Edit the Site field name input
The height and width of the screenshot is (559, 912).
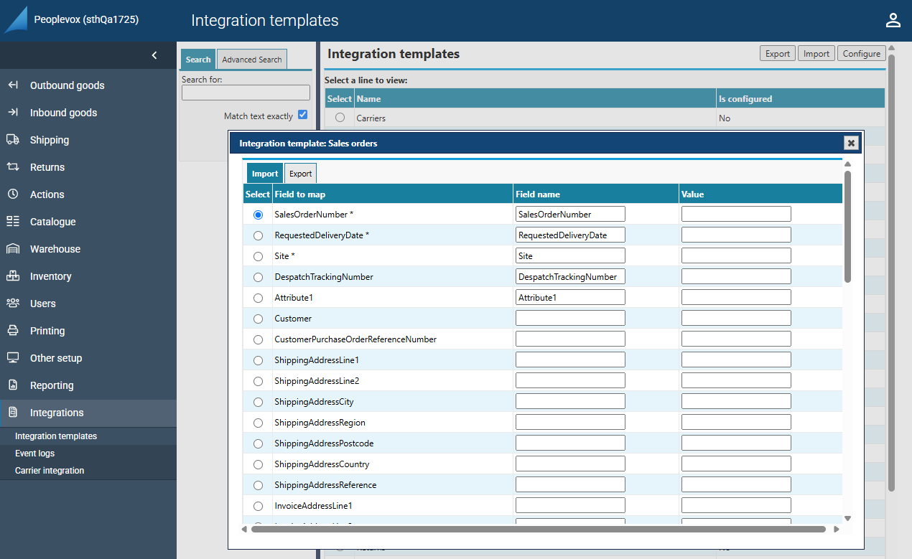[x=570, y=255]
